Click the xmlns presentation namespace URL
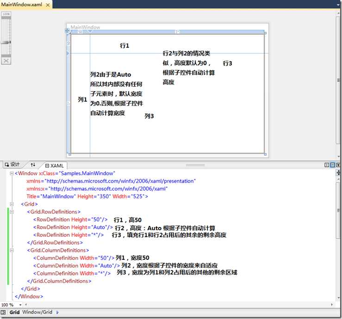Image resolution: width=342 pixels, height=319 pixels. click(120, 181)
